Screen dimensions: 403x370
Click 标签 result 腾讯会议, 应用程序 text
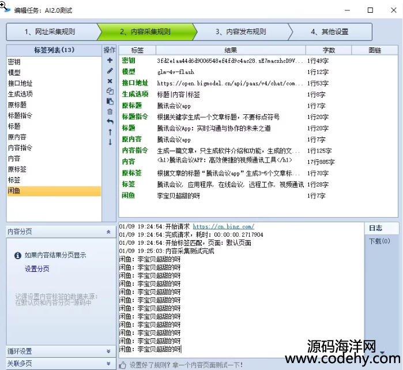tap(230, 185)
